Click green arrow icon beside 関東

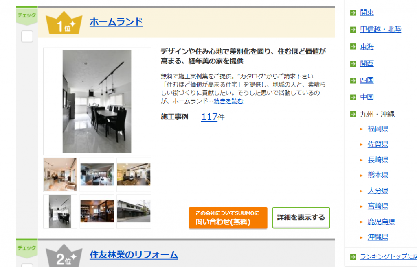(353, 13)
